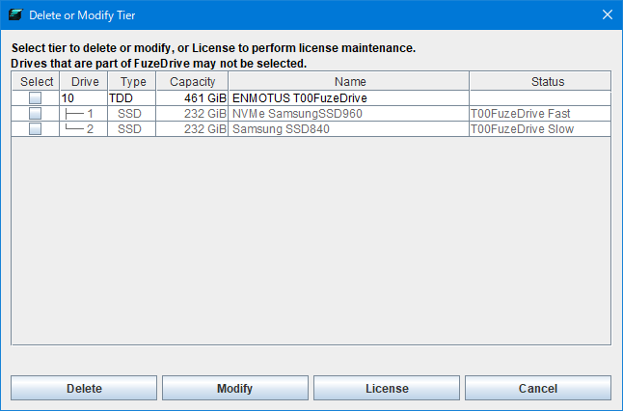Click the tree child drive 1 cell
623x411 pixels.
(x=84, y=114)
